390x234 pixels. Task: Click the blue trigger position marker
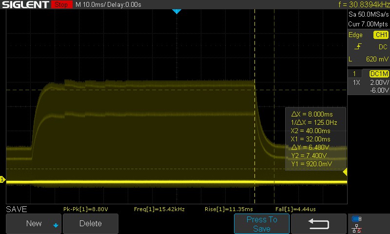click(x=177, y=11)
